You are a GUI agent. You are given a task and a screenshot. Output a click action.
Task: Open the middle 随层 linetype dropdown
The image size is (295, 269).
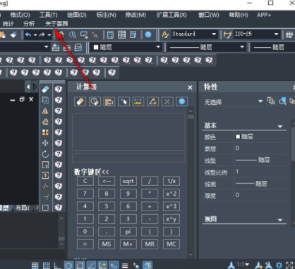click(242, 47)
